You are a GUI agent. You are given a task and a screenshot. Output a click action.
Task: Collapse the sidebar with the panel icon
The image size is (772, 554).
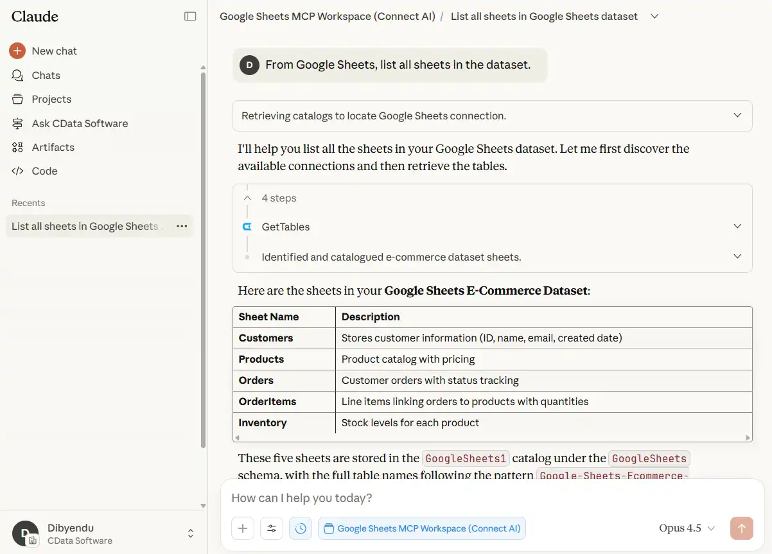coord(190,16)
